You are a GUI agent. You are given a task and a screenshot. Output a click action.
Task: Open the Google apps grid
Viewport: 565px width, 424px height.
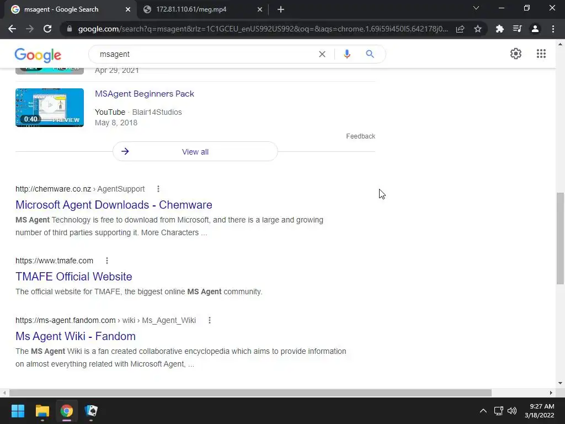[x=541, y=54]
